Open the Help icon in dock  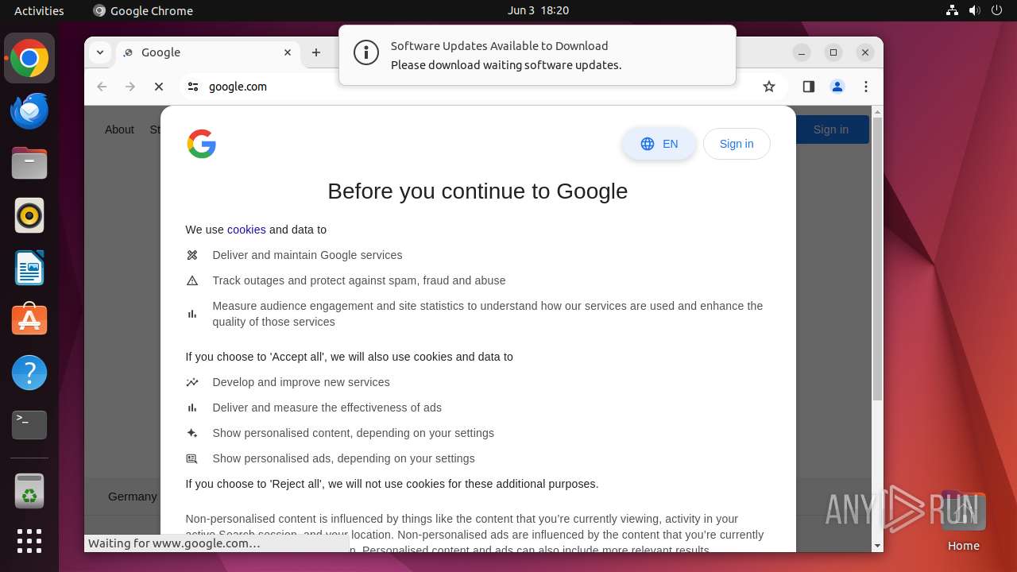click(29, 373)
